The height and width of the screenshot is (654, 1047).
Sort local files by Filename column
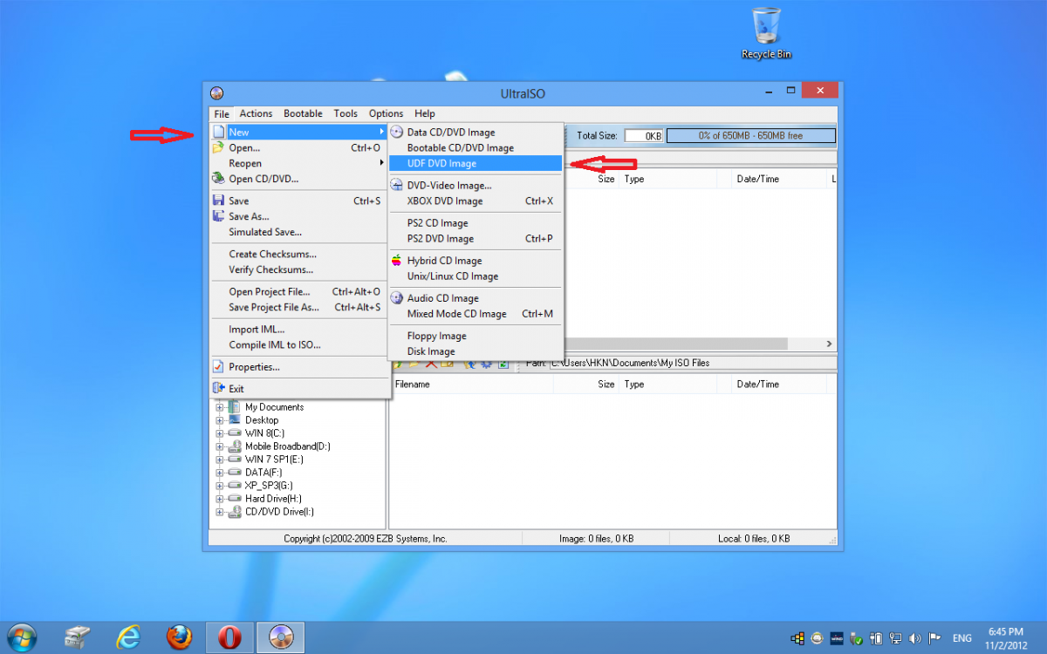click(472, 385)
